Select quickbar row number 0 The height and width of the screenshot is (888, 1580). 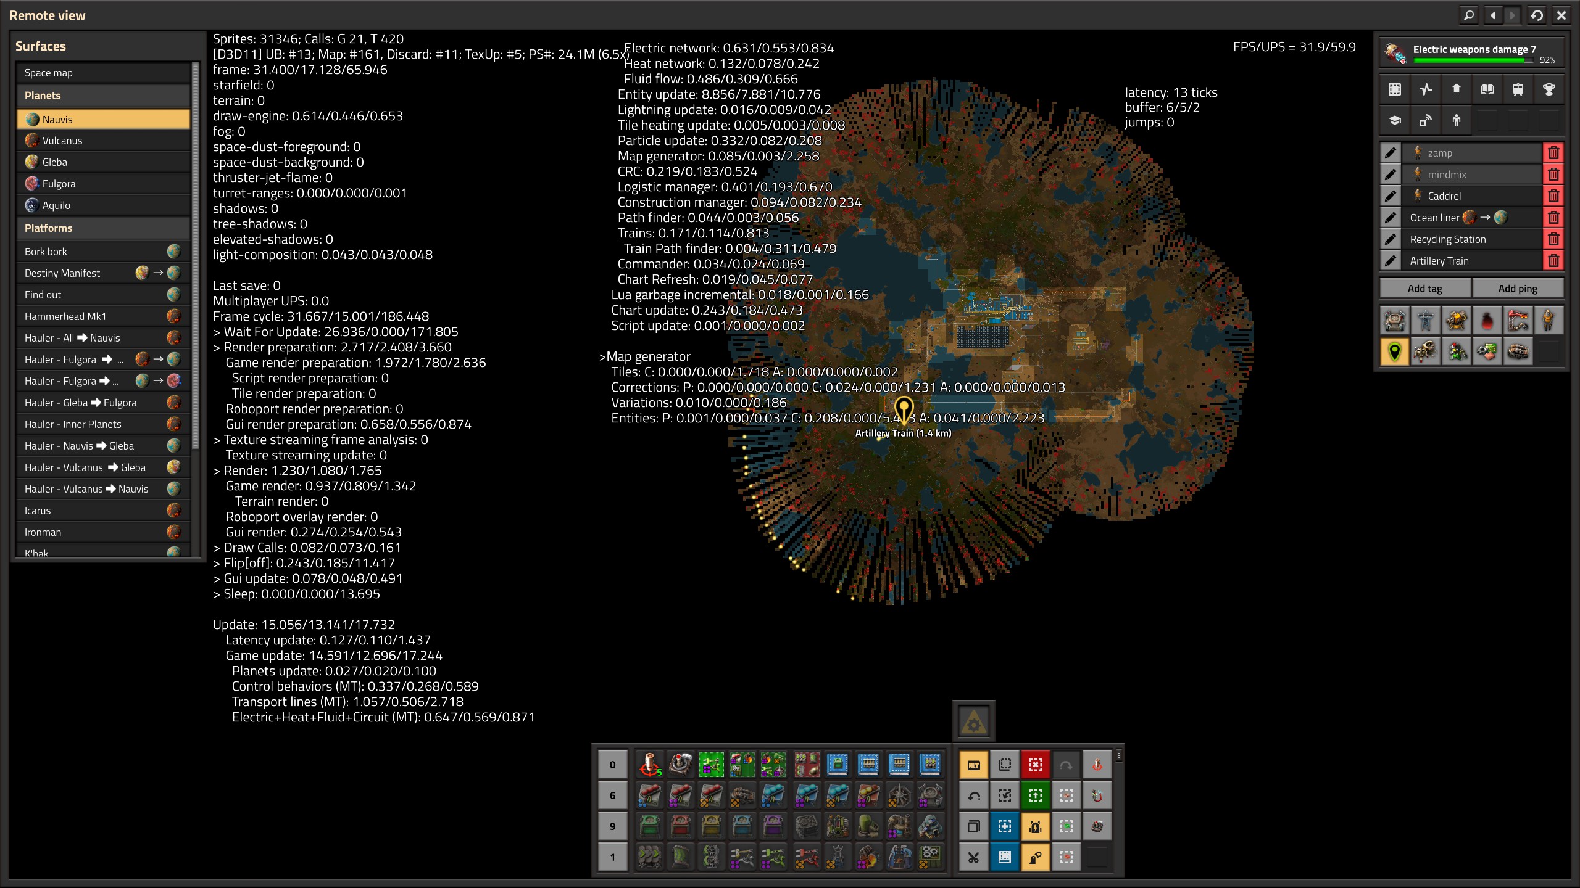click(x=613, y=765)
